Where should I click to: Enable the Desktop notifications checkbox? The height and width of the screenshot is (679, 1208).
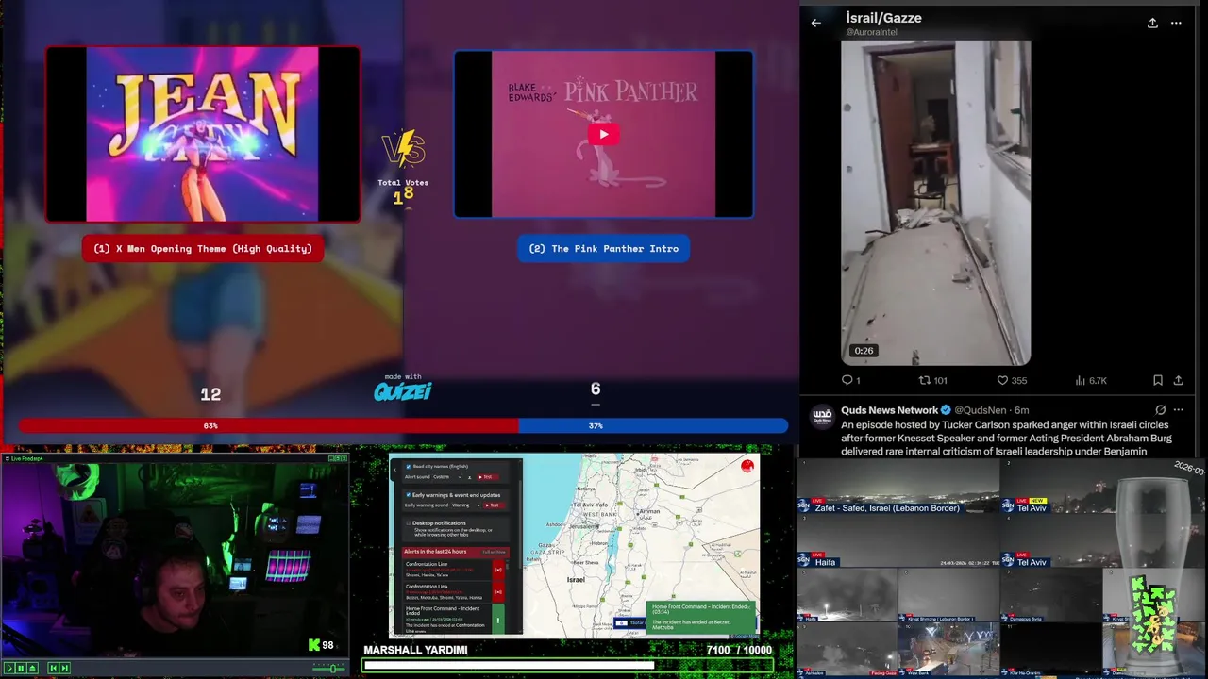pyautogui.click(x=409, y=523)
